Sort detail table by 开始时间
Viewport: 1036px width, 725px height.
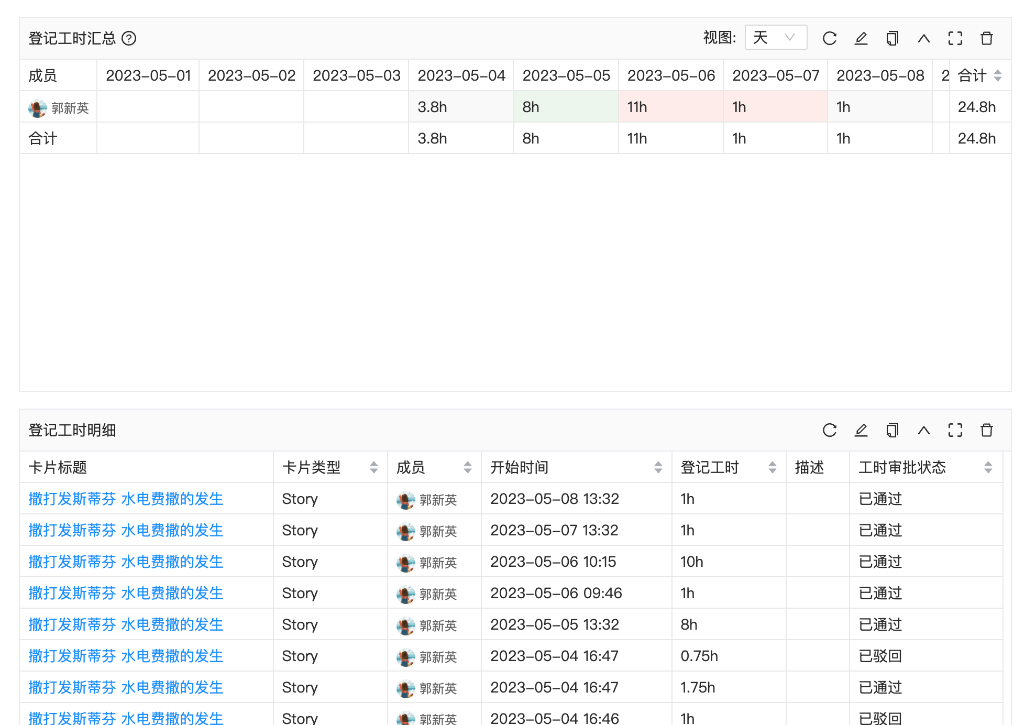click(x=658, y=467)
